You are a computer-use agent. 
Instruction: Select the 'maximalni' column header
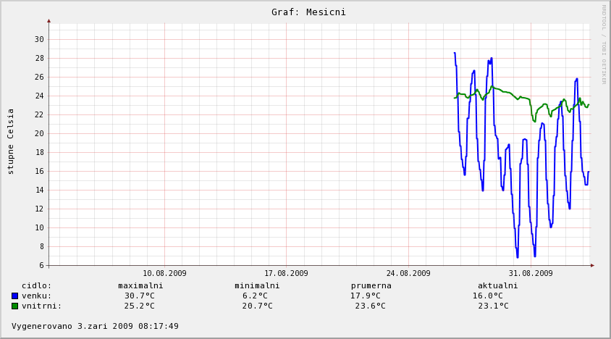pyautogui.click(x=140, y=286)
